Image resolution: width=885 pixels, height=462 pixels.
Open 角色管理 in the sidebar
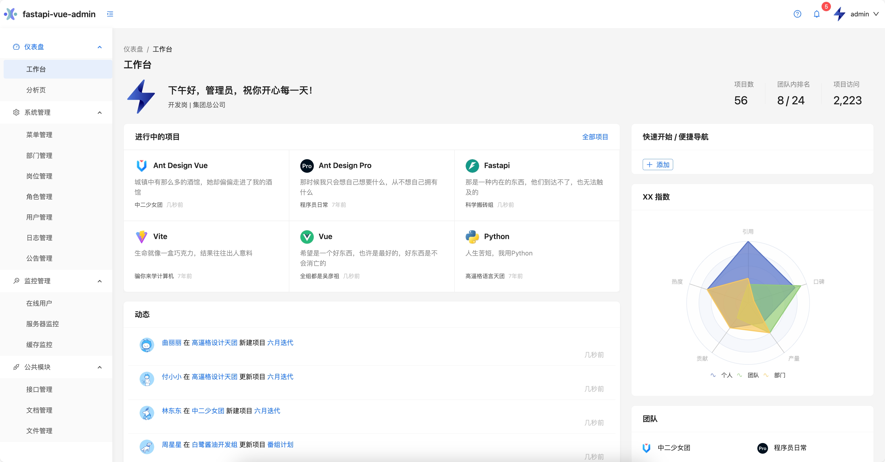tap(58, 197)
